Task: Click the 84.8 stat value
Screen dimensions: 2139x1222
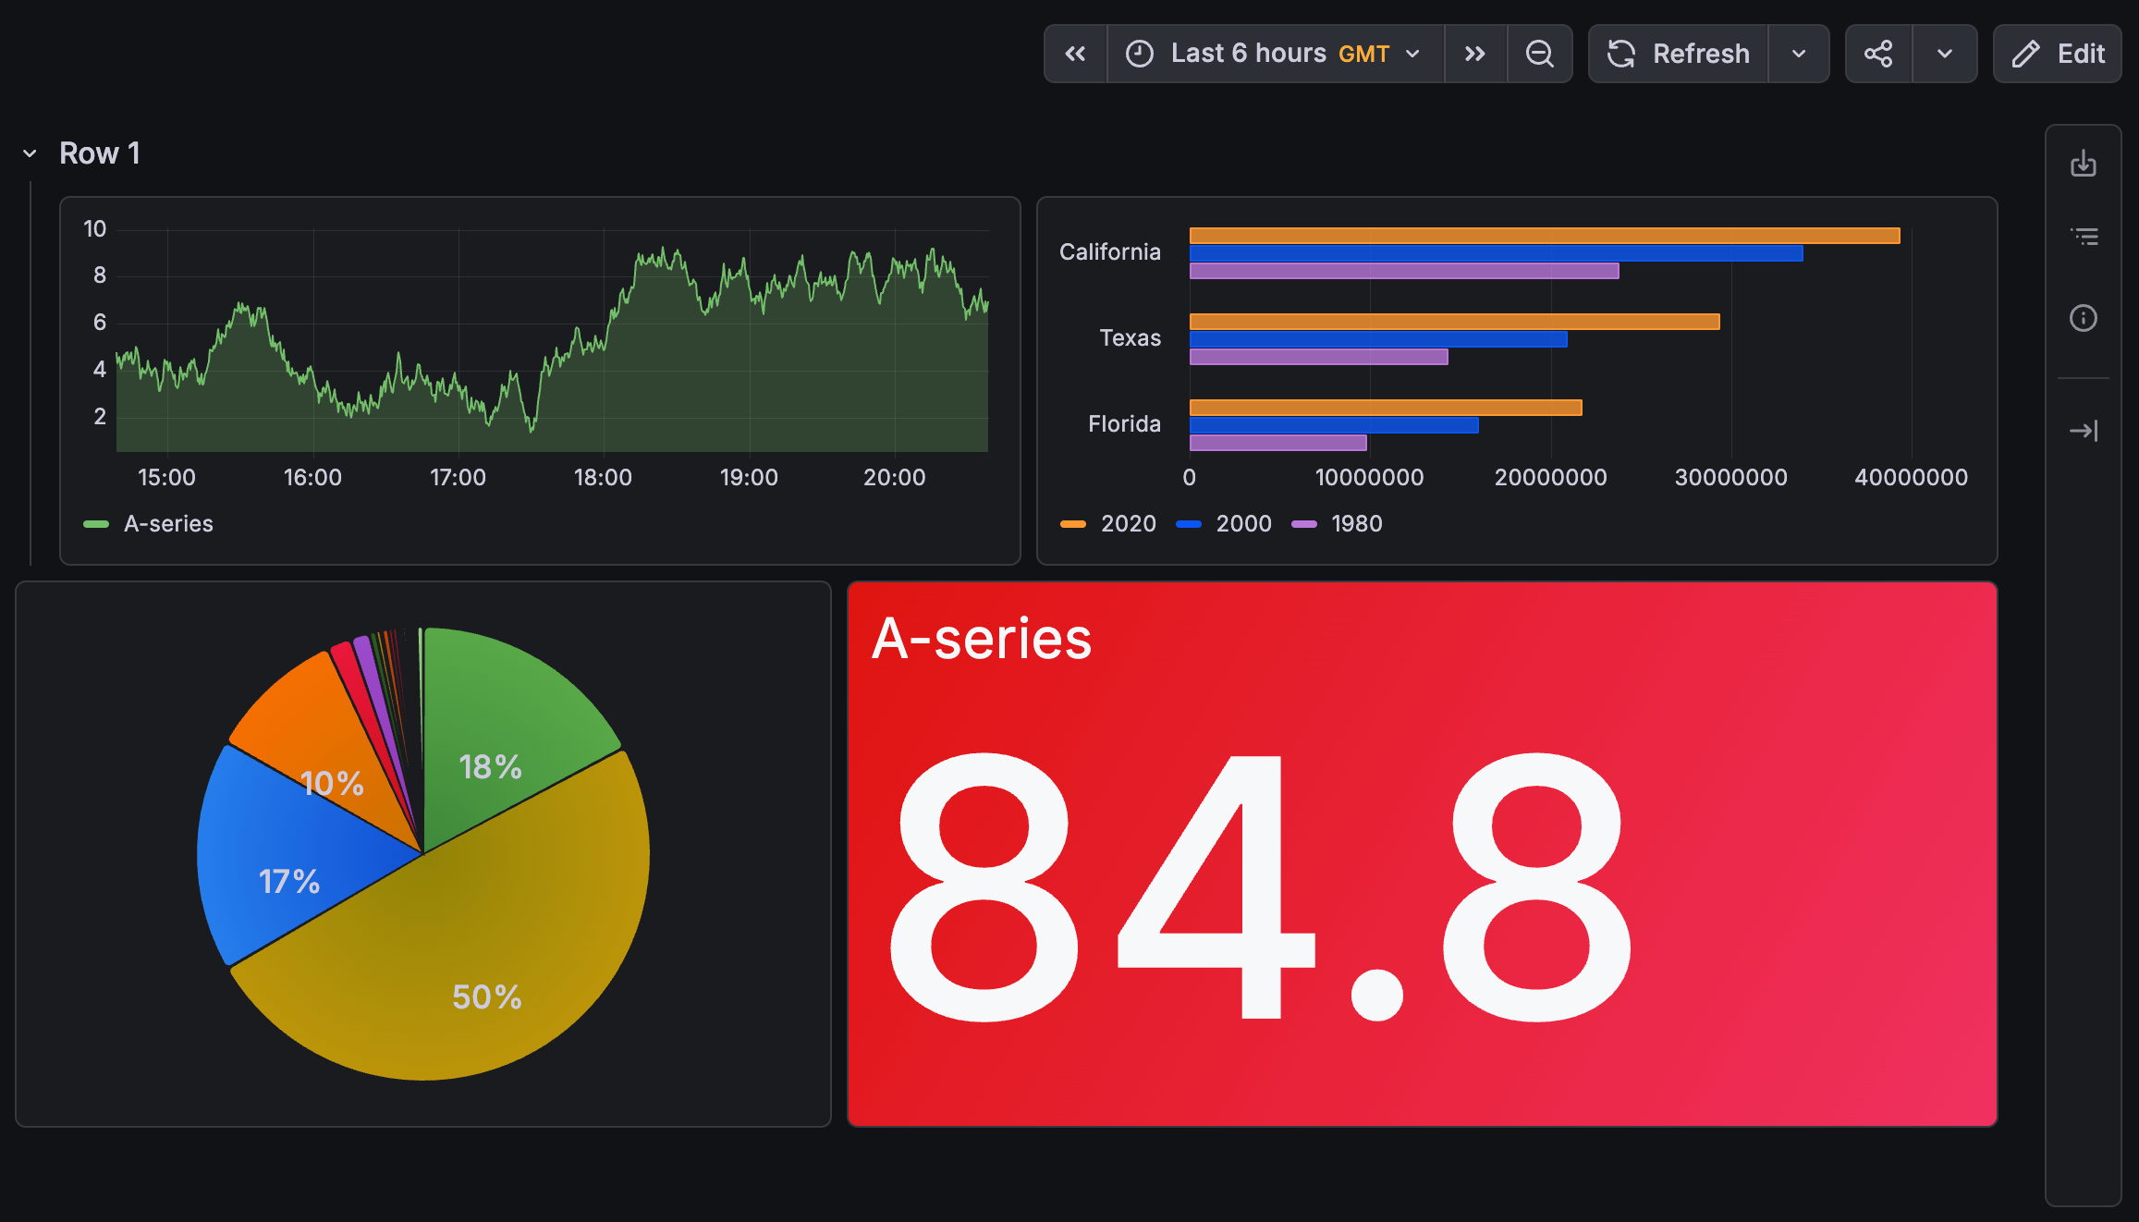Action: [1261, 887]
